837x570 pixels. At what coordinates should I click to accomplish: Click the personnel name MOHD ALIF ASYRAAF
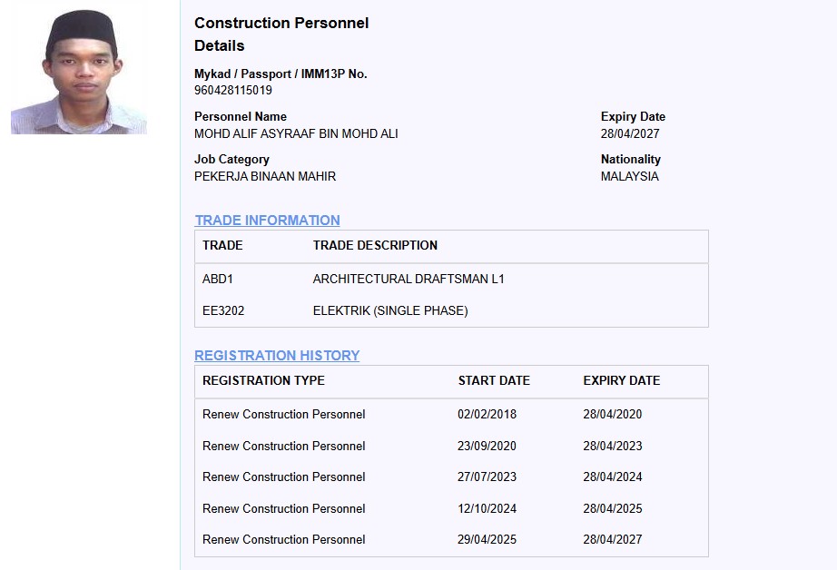pyautogui.click(x=296, y=133)
